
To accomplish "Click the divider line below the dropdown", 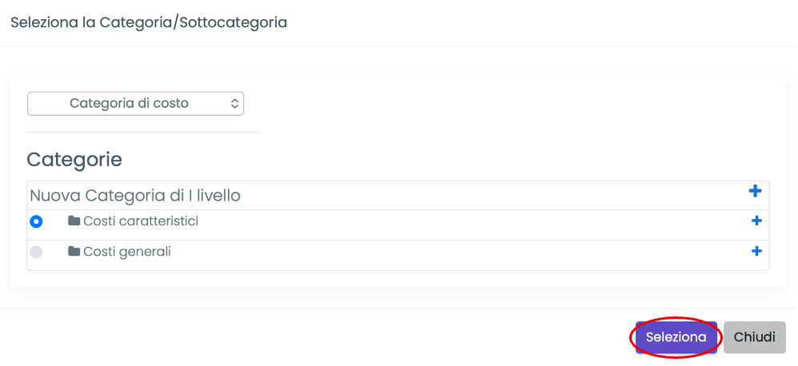I will coord(142,132).
